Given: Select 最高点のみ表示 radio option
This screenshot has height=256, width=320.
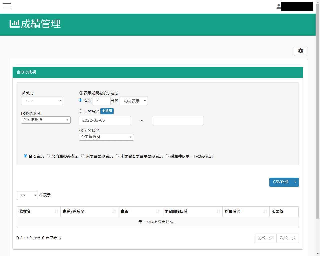Looking at the screenshot, I should click(x=48, y=156).
